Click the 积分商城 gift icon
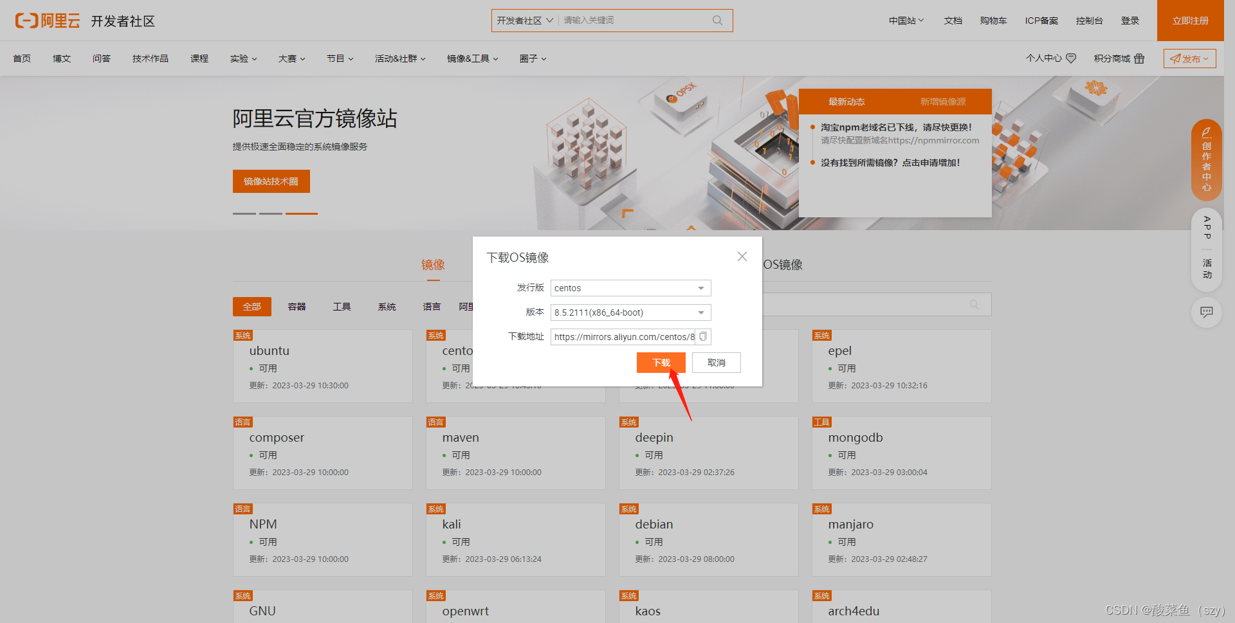This screenshot has height=623, width=1235. [x=1139, y=59]
